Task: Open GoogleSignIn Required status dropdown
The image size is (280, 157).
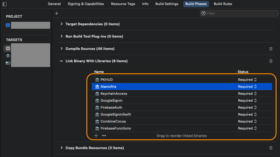Action: [x=247, y=101]
